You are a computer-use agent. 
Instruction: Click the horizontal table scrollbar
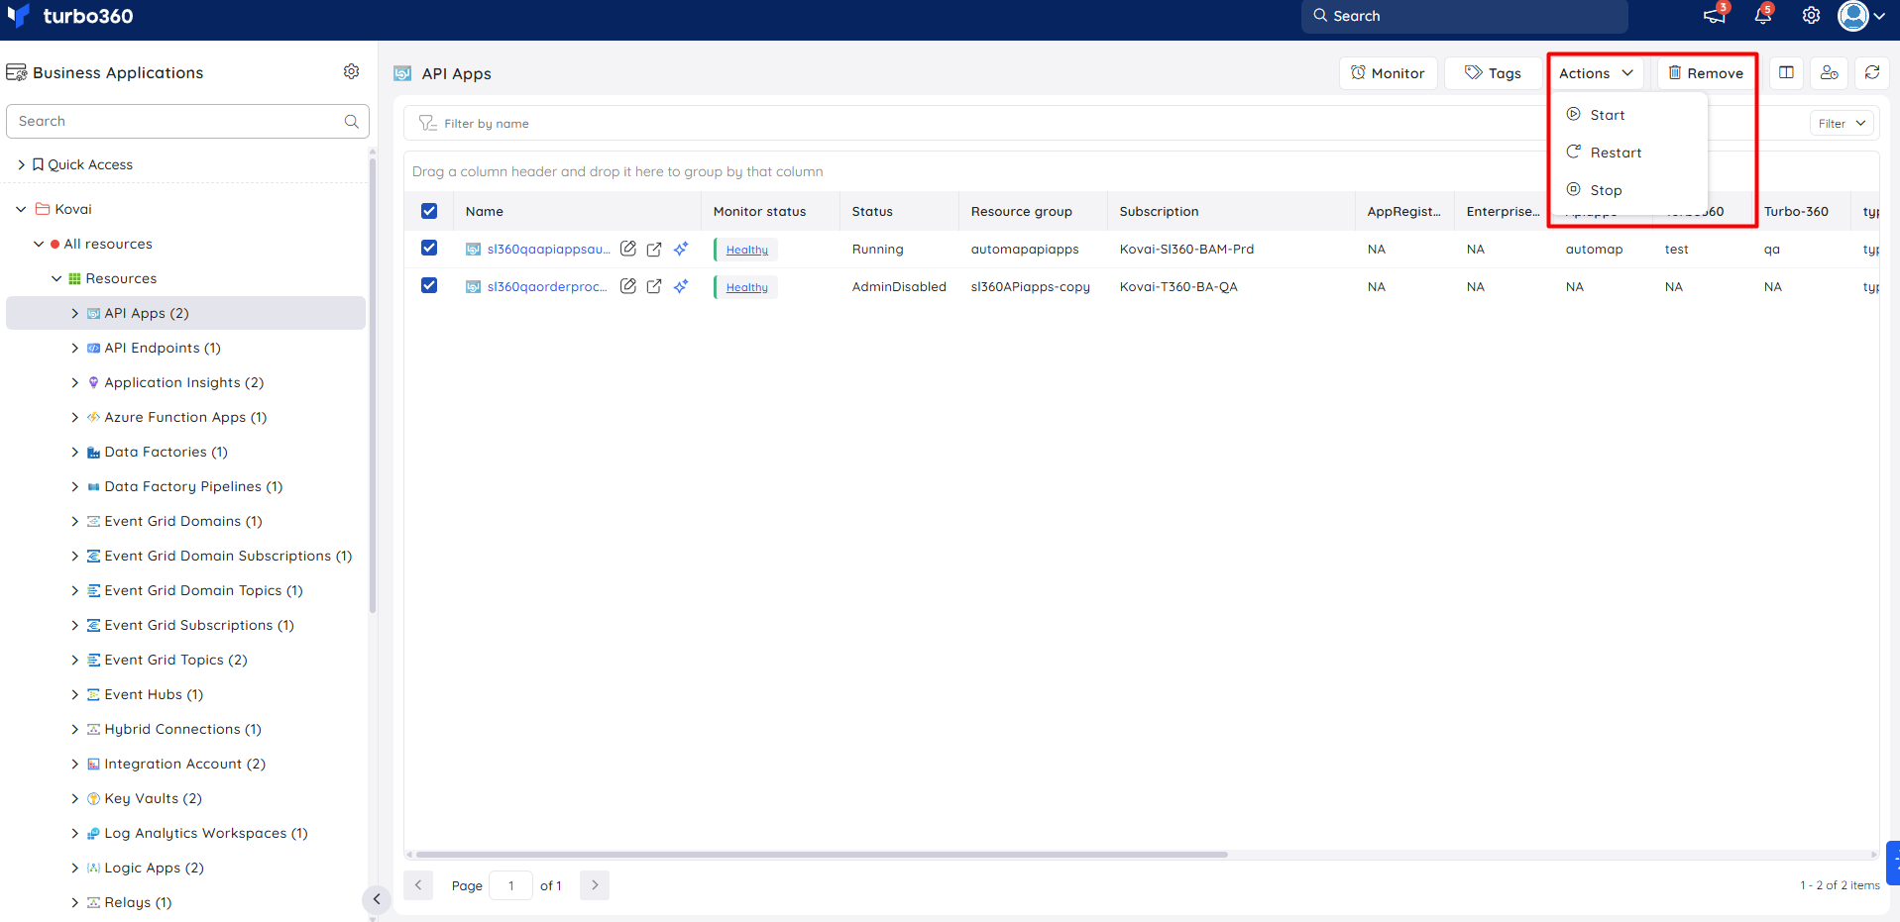(x=822, y=854)
